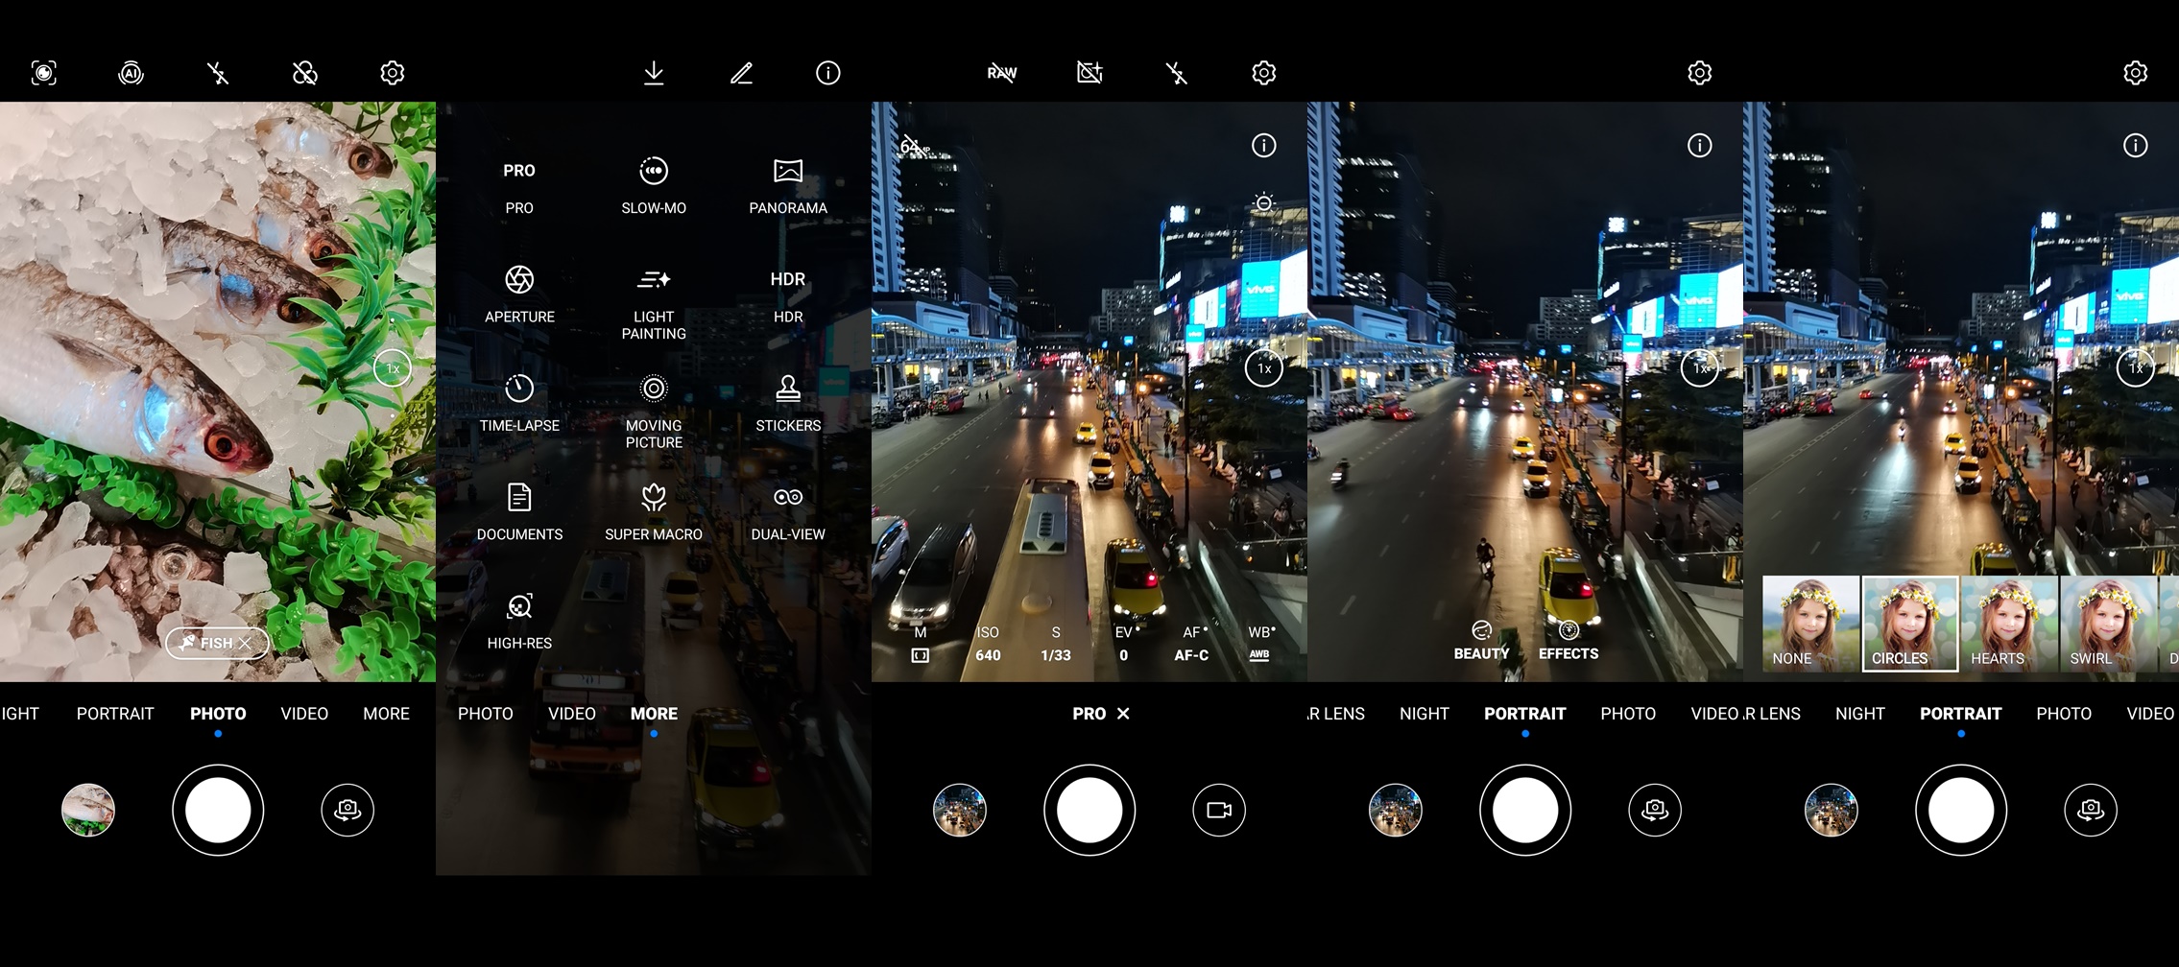Tap the download icon in More screen
Viewport: 2179px width, 967px height.
coord(654,73)
